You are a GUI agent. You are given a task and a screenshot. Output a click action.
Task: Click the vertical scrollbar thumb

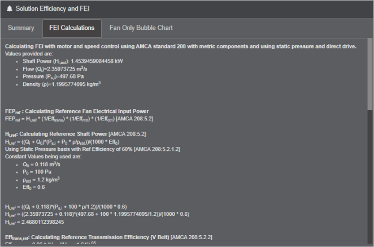pos(370,74)
